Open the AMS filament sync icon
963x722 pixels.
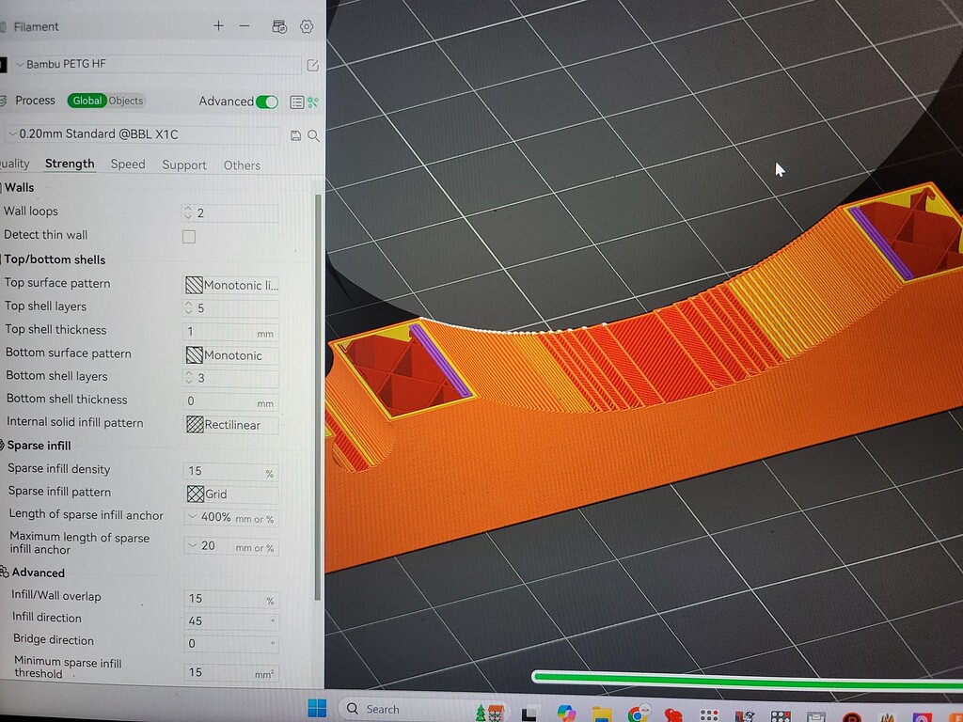coord(279,26)
